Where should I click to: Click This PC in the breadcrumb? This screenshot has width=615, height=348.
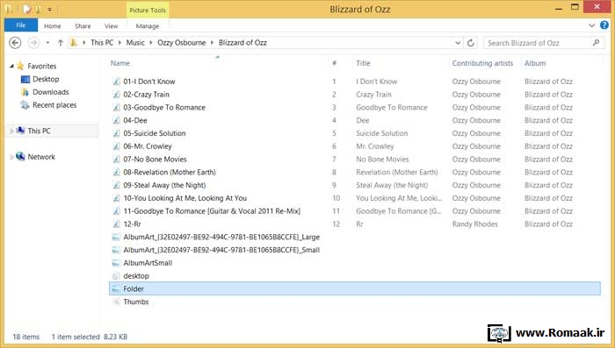(102, 43)
